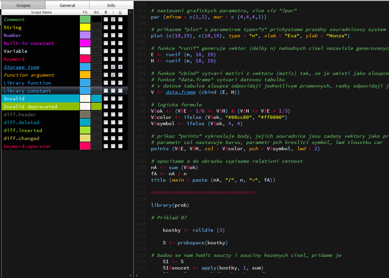Open the Info tab

111,5
